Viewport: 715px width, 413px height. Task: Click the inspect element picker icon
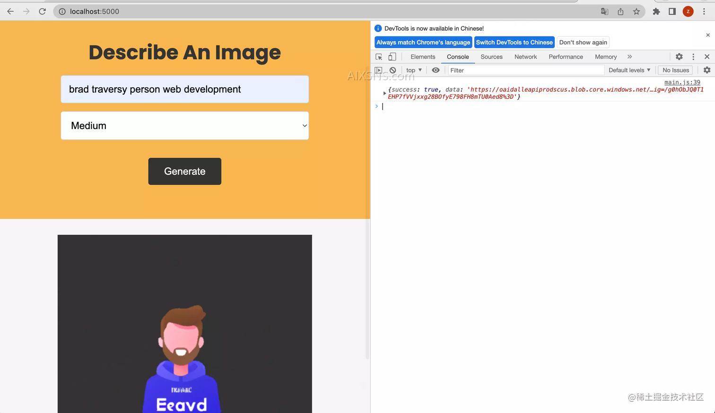[379, 57]
